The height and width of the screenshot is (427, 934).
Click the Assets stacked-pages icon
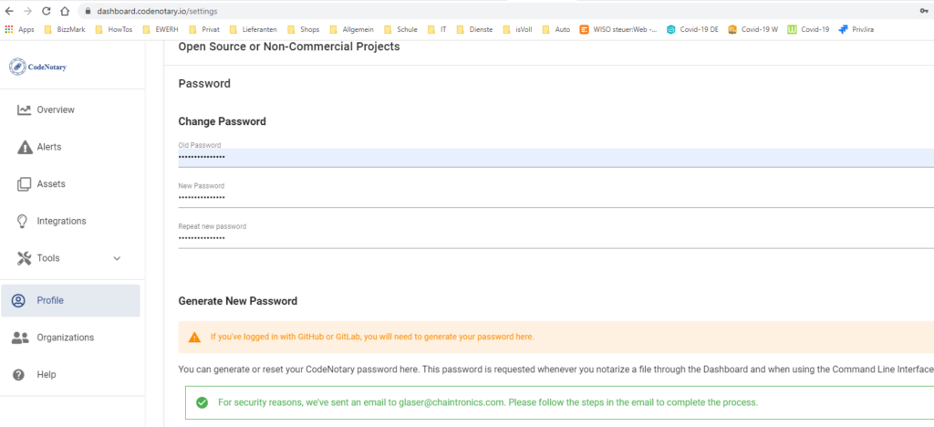(x=24, y=184)
